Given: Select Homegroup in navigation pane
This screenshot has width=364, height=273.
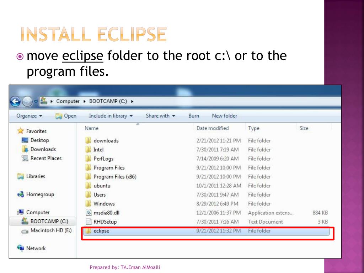Looking at the screenshot, I should (40, 194).
